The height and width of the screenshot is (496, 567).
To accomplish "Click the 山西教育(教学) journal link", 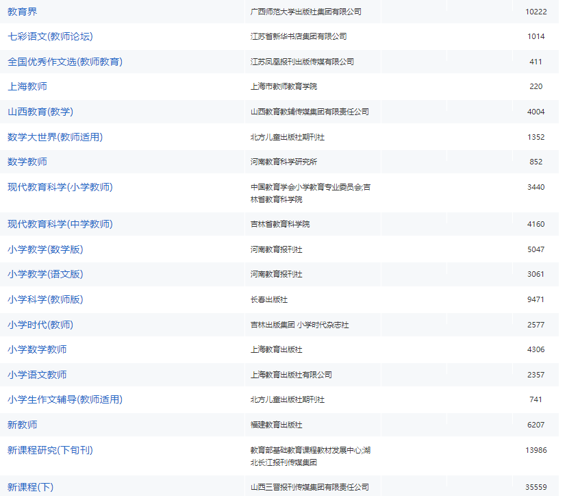I will 40,112.
